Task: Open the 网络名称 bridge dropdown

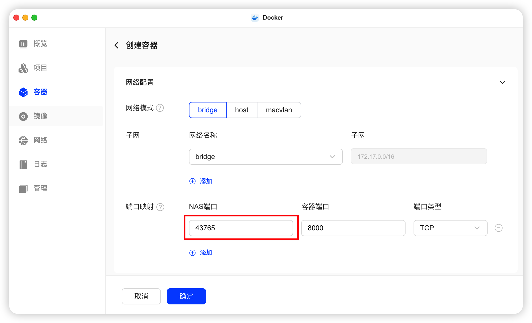Action: [265, 157]
